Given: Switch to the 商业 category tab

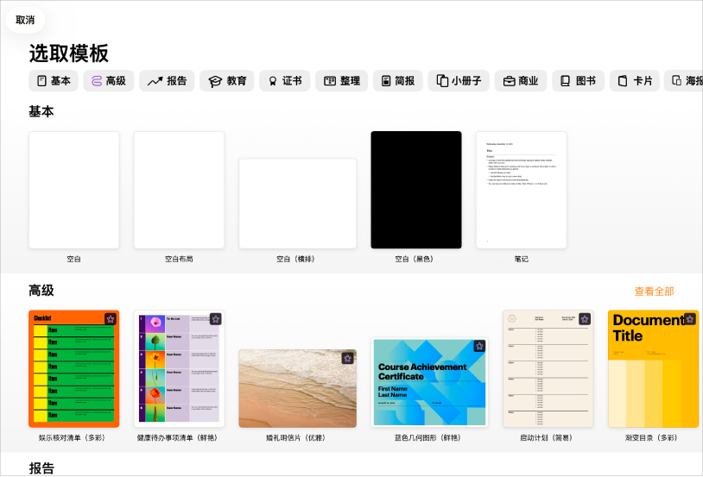Looking at the screenshot, I should tap(521, 81).
